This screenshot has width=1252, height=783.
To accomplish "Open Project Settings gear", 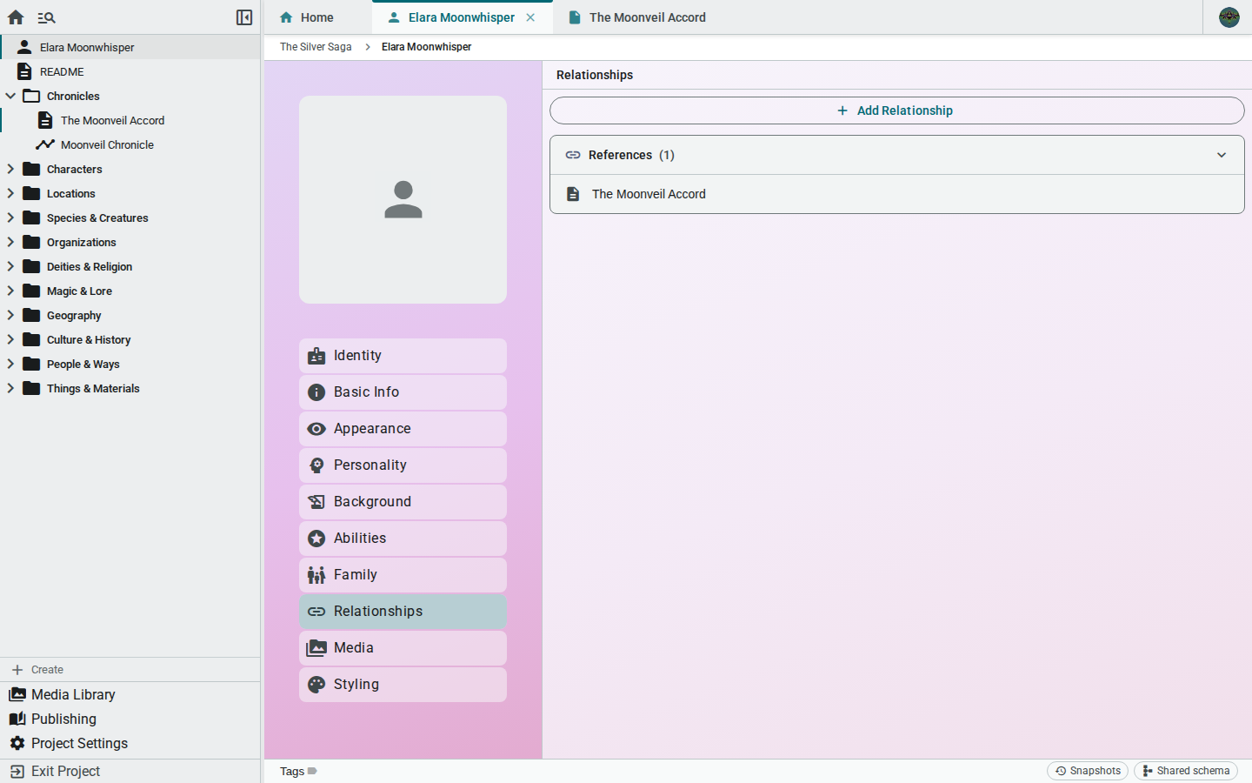I will pyautogui.click(x=17, y=743).
